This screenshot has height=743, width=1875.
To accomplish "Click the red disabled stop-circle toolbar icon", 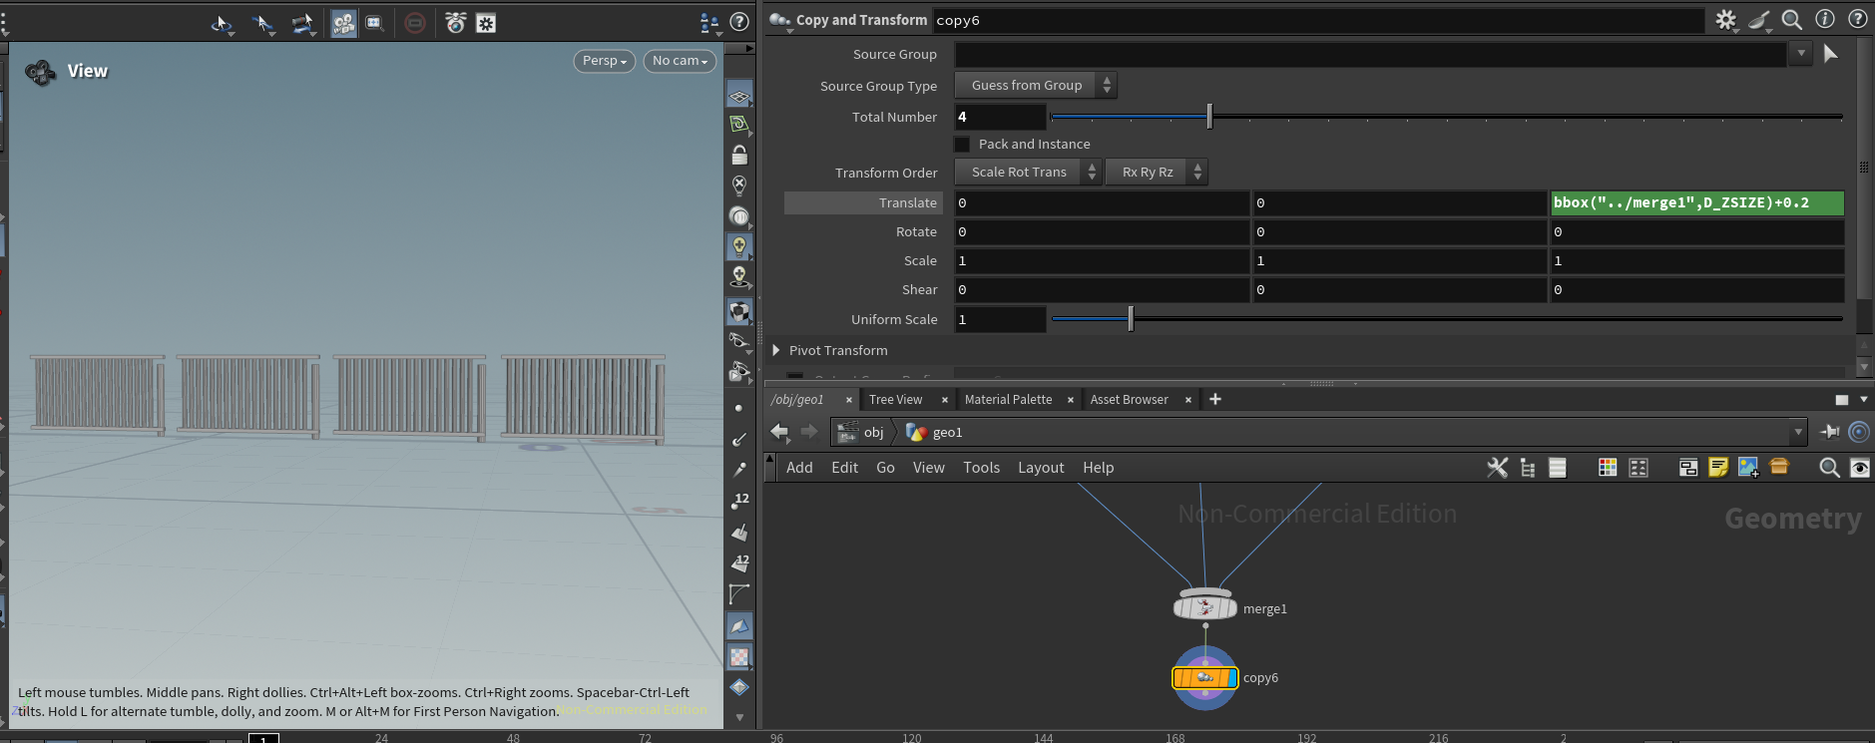I will [x=415, y=23].
